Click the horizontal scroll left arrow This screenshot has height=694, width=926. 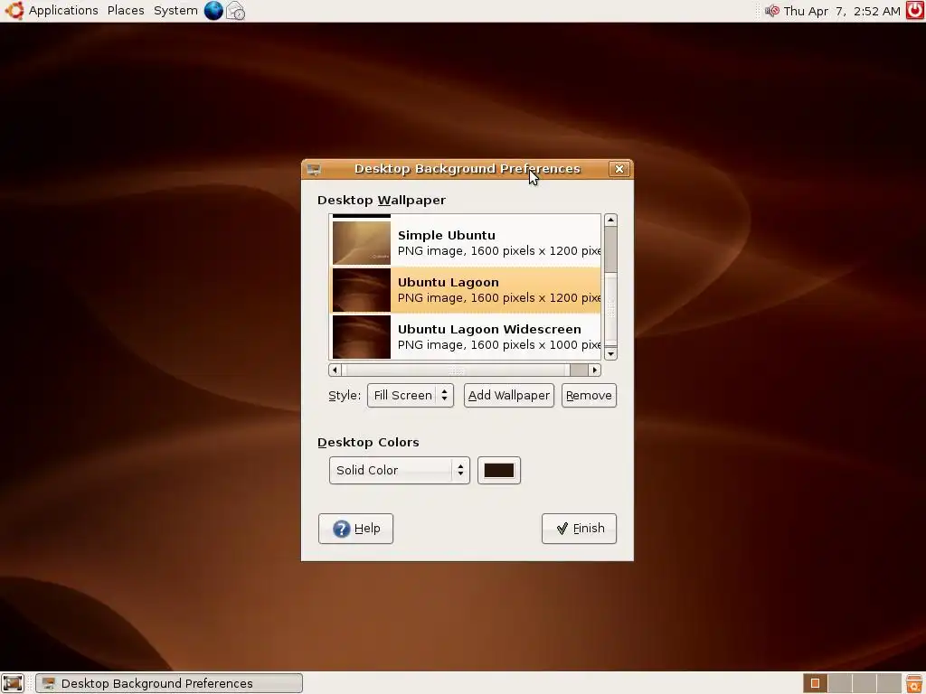[335, 370]
